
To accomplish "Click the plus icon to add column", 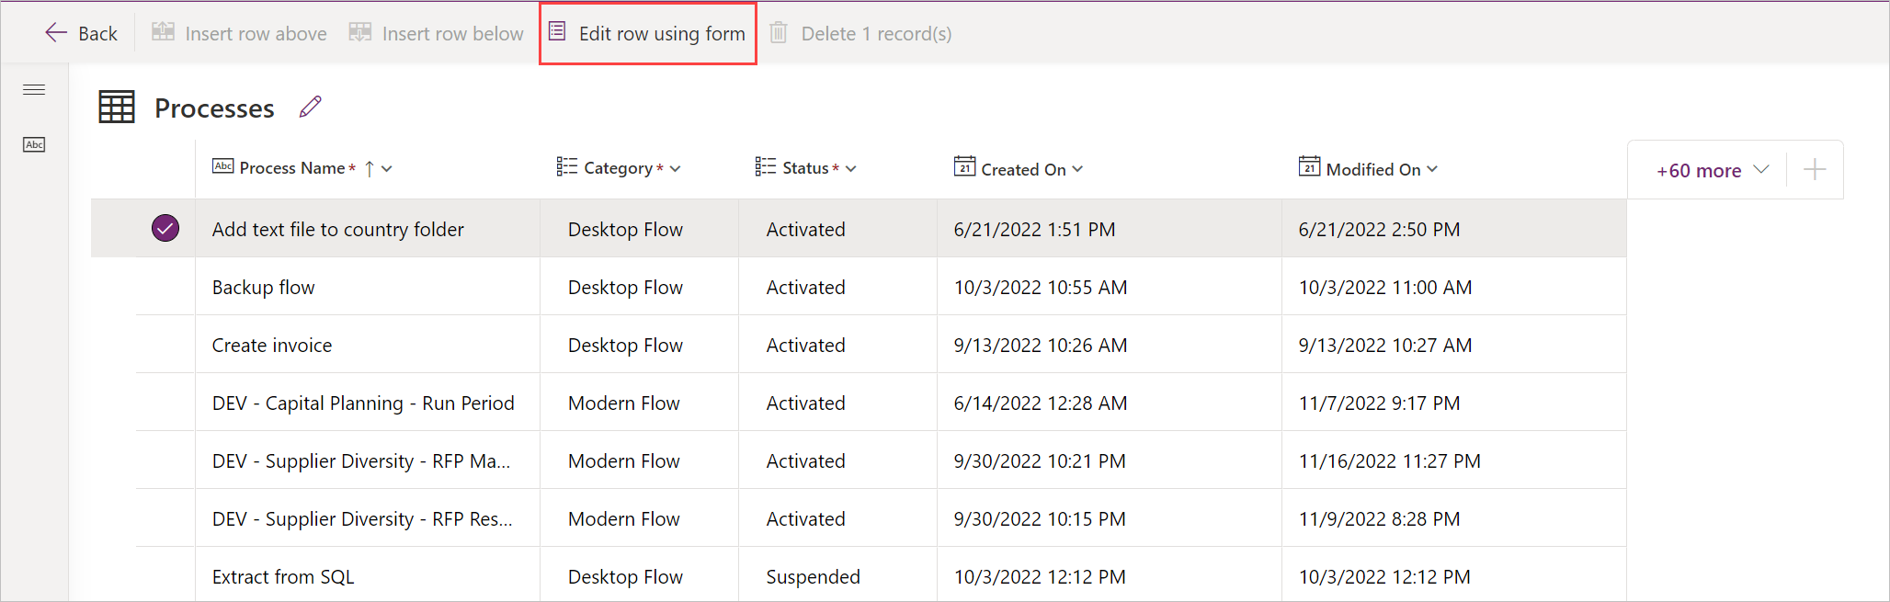I will (x=1815, y=170).
